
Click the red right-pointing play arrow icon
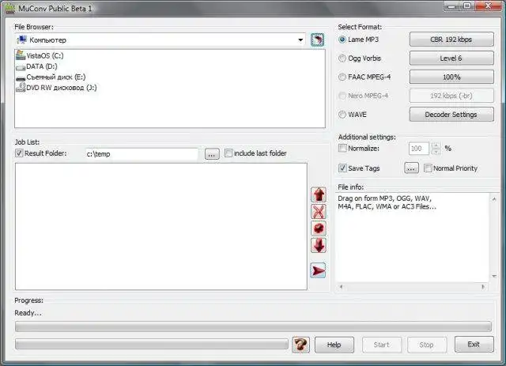point(318,270)
